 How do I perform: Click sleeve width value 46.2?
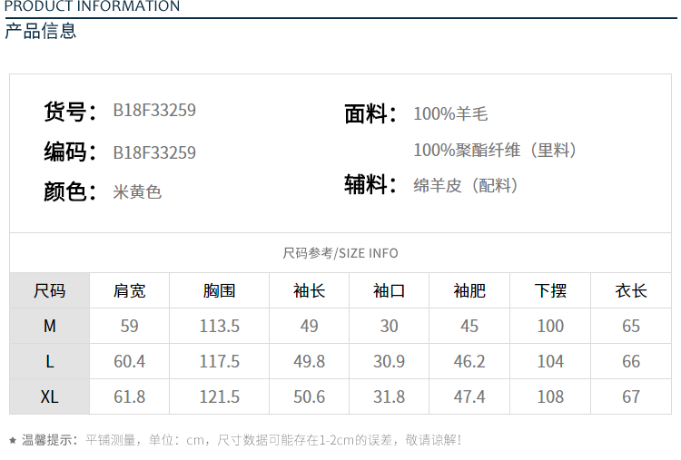point(469,361)
